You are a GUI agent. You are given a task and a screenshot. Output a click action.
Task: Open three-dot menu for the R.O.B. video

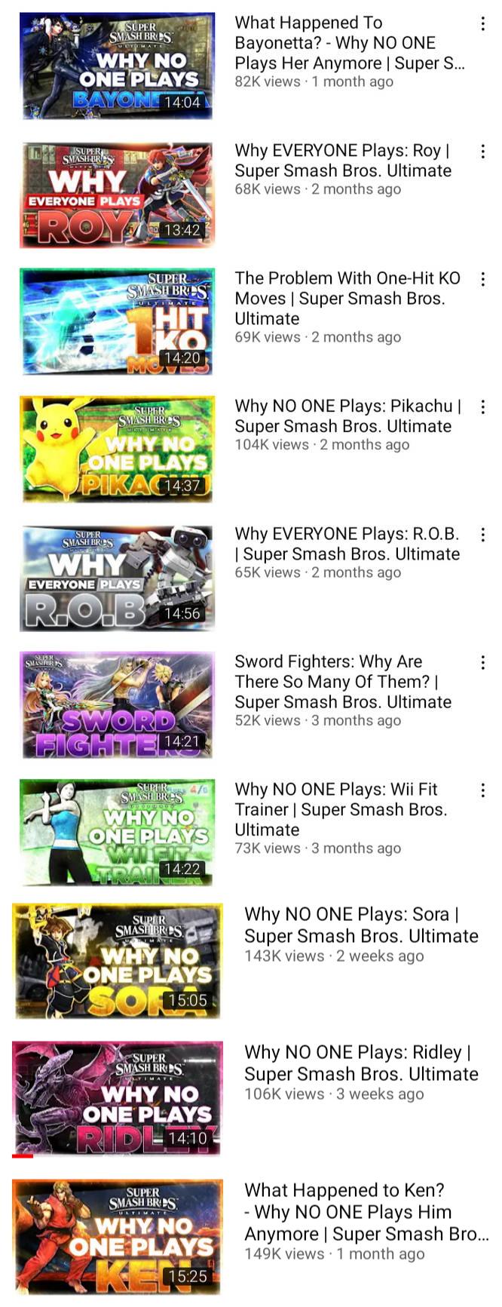click(482, 535)
